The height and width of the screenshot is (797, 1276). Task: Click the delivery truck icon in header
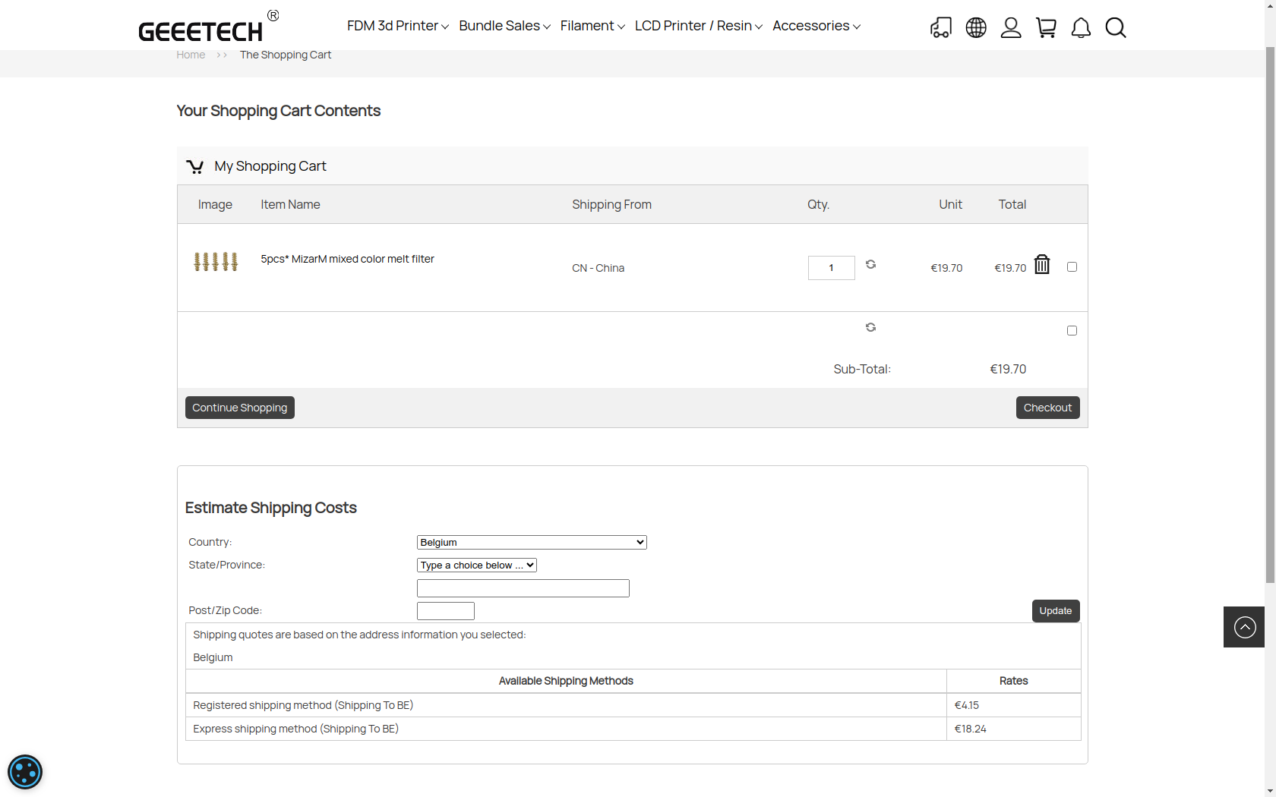(x=940, y=28)
